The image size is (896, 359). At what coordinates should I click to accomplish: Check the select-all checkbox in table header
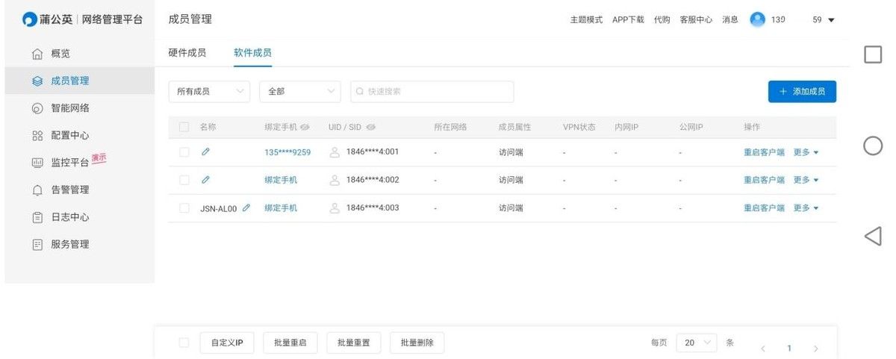[x=184, y=128]
